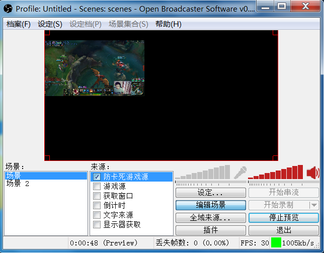Enable the 获取窗口 source checkbox
The image size is (324, 253).
(x=97, y=196)
